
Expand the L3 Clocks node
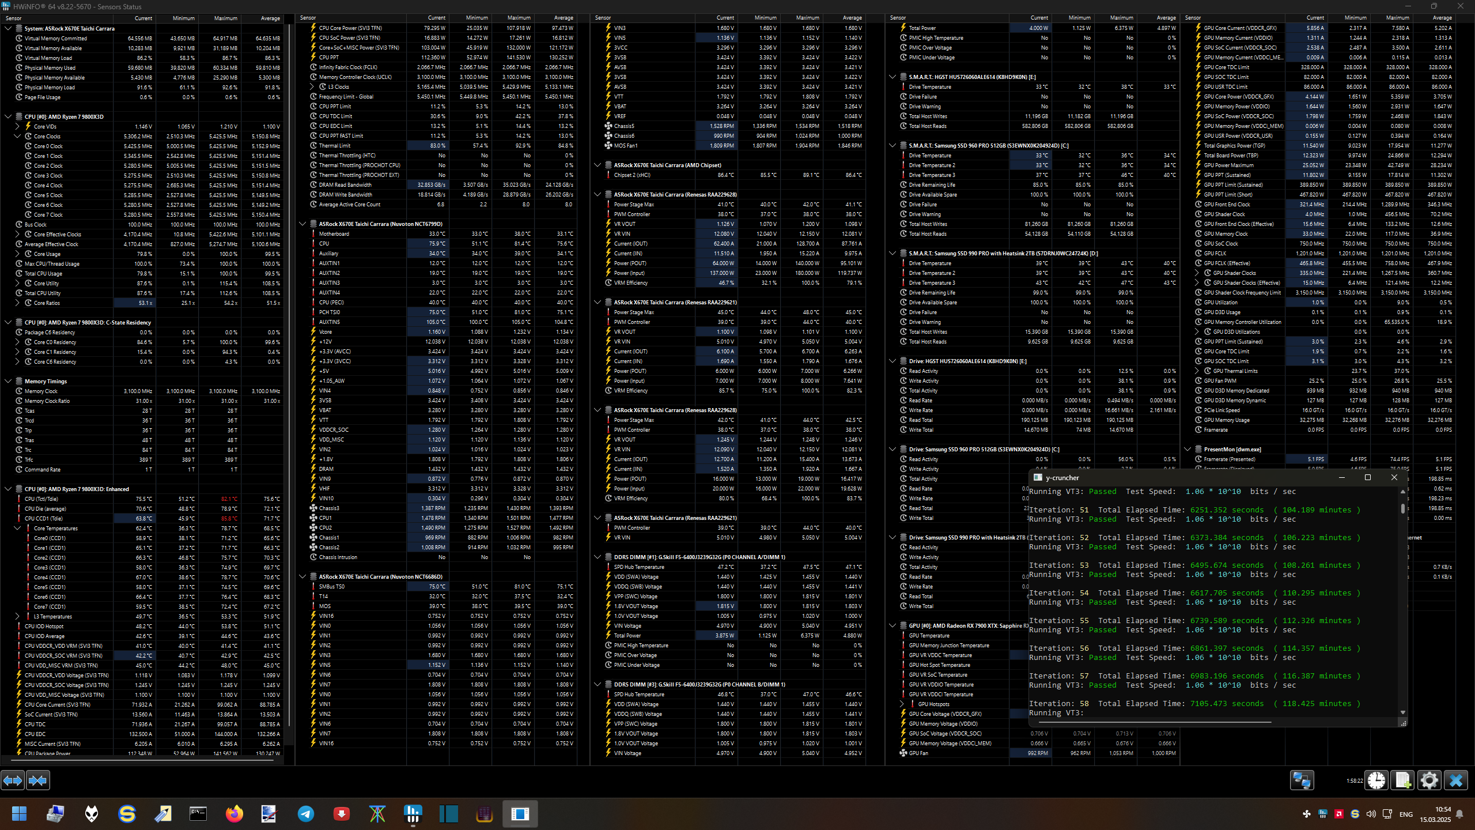pos(312,87)
